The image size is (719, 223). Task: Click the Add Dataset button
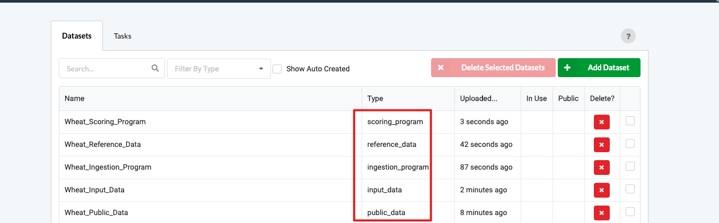599,68
